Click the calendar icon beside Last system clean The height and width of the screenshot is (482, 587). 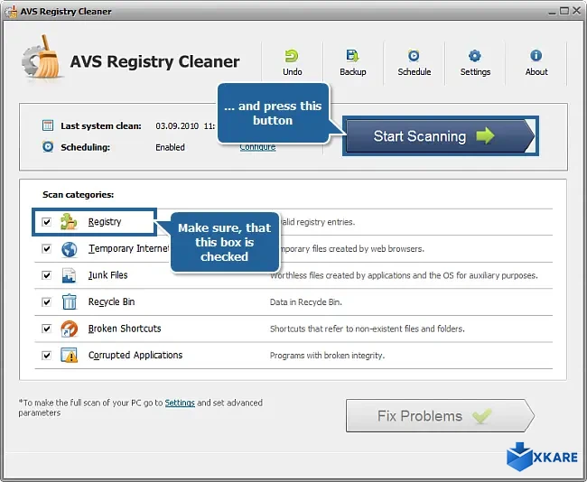[48, 125]
